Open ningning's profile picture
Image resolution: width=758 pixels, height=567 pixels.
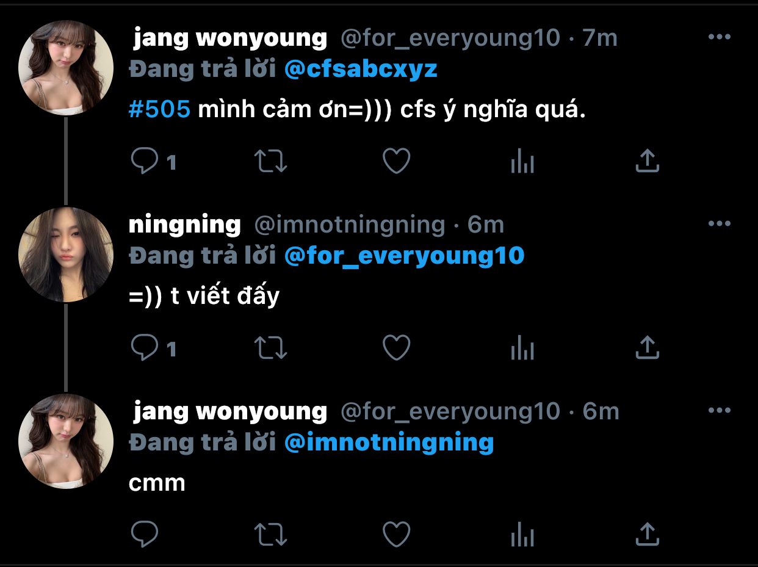pyautogui.click(x=66, y=255)
